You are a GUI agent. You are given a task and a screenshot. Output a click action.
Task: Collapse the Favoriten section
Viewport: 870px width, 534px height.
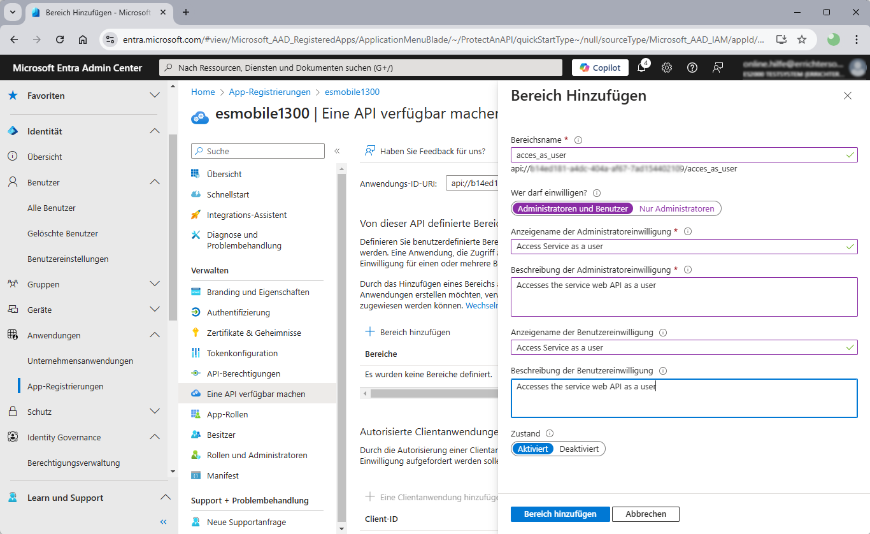click(155, 96)
